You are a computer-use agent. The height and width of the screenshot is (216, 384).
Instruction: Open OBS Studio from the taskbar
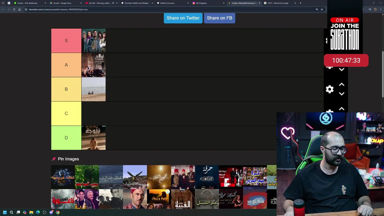(44, 212)
